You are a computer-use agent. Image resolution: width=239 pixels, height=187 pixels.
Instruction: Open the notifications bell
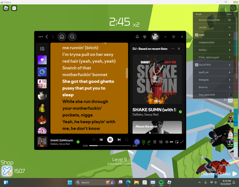pyautogui.click(x=137, y=37)
